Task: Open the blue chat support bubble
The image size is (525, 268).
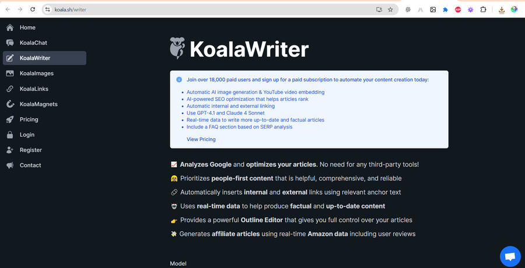Action: (510, 256)
